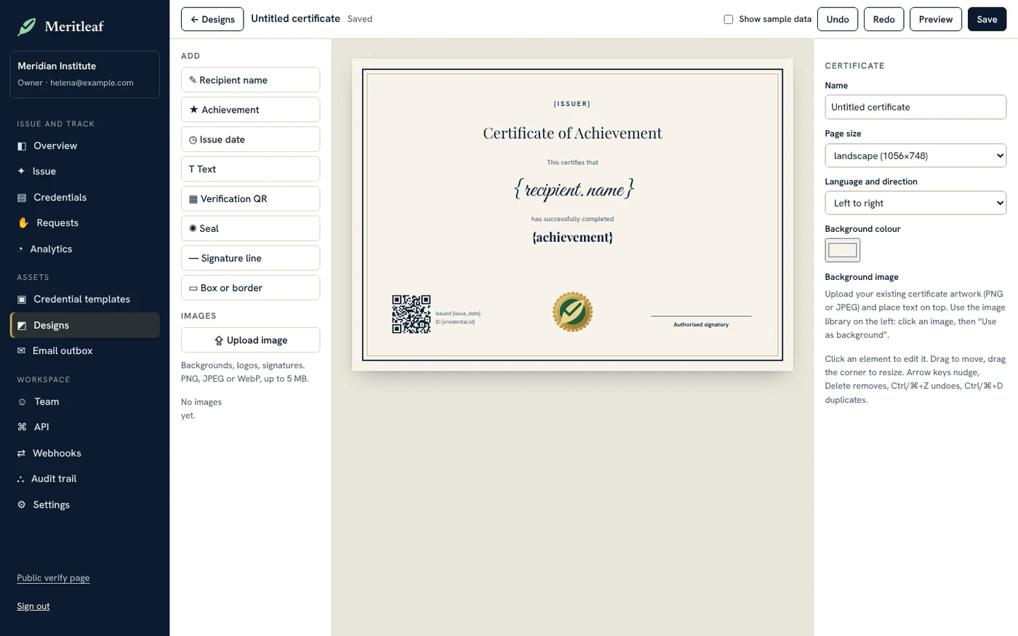Go to Issue sparkle icon
The height and width of the screenshot is (636, 1018).
pyautogui.click(x=21, y=172)
